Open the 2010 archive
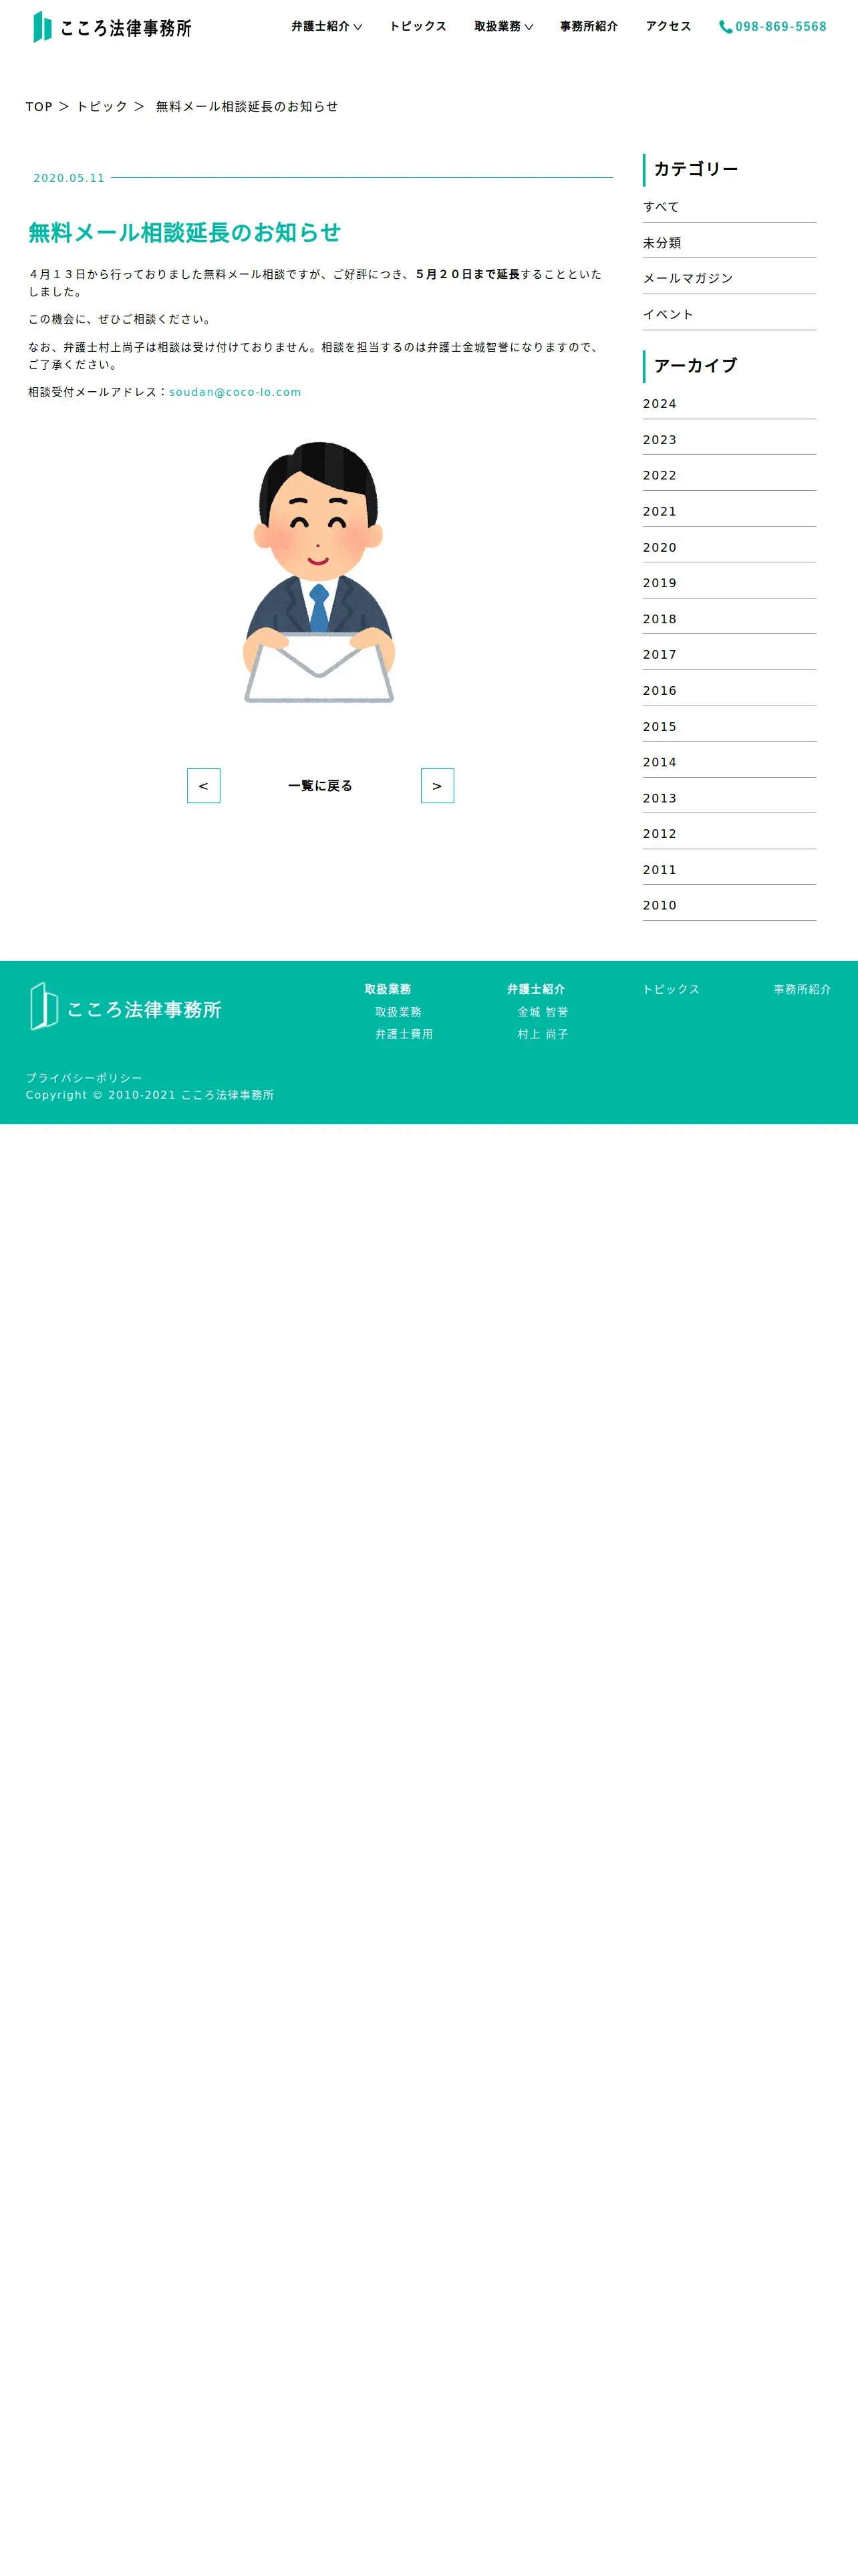Viewport: 858px width, 2576px height. point(729,905)
